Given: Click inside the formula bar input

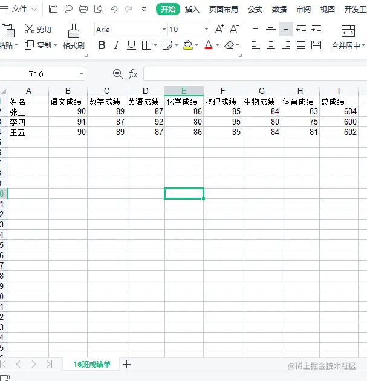Looking at the screenshot, I should pos(255,74).
